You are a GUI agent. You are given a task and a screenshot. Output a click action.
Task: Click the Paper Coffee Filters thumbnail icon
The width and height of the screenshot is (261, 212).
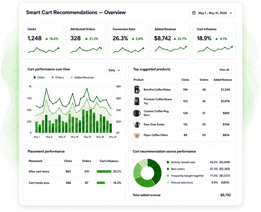pos(137,135)
